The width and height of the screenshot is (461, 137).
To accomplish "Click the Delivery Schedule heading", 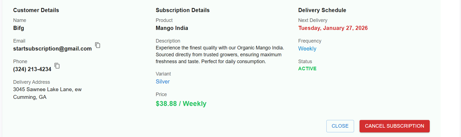I will click(x=322, y=10).
